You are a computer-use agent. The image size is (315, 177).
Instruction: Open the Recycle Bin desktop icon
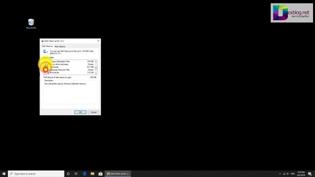[x=31, y=24]
